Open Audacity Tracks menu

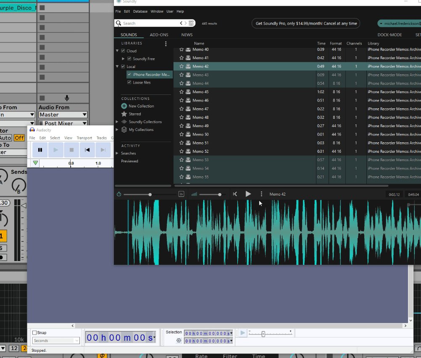coord(101,138)
